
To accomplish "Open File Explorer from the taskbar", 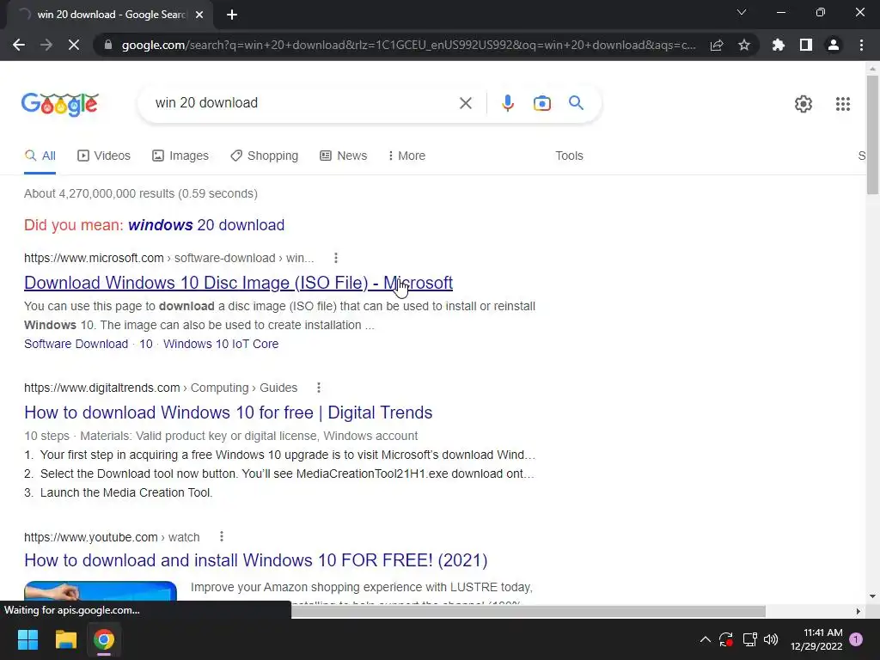I will [x=65, y=639].
